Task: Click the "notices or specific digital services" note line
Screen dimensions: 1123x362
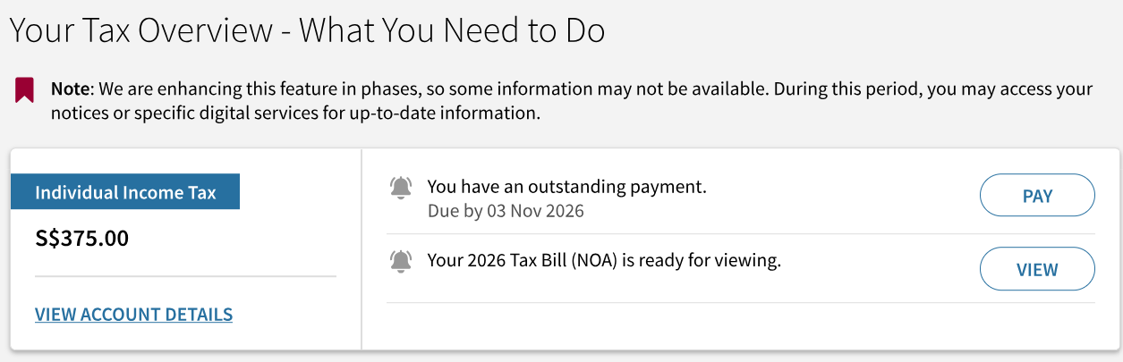Action: tap(295, 114)
